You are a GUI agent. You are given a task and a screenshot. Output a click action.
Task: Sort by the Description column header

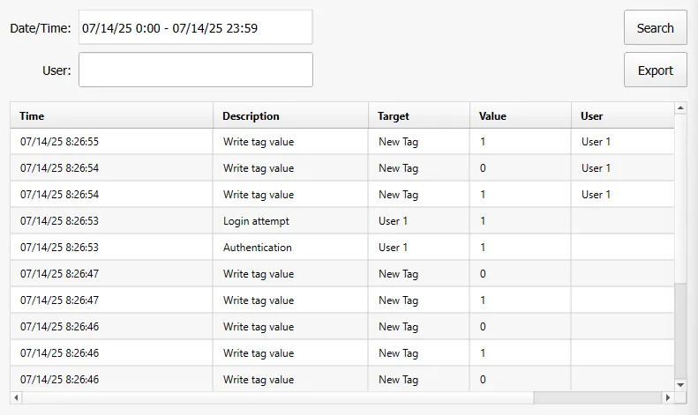click(x=290, y=115)
